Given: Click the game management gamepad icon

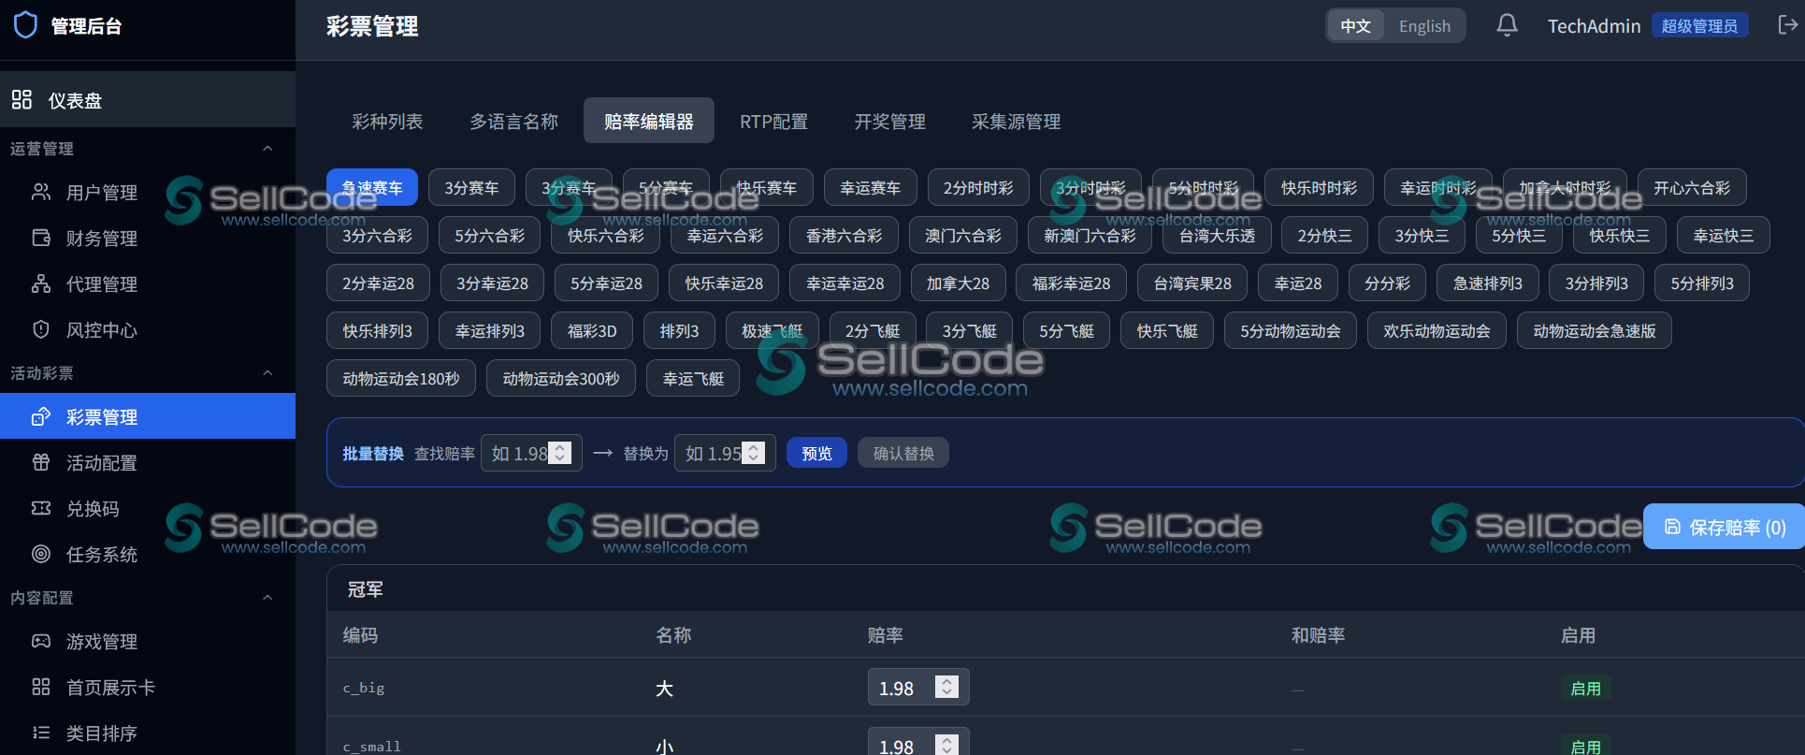Looking at the screenshot, I should pyautogui.click(x=41, y=641).
